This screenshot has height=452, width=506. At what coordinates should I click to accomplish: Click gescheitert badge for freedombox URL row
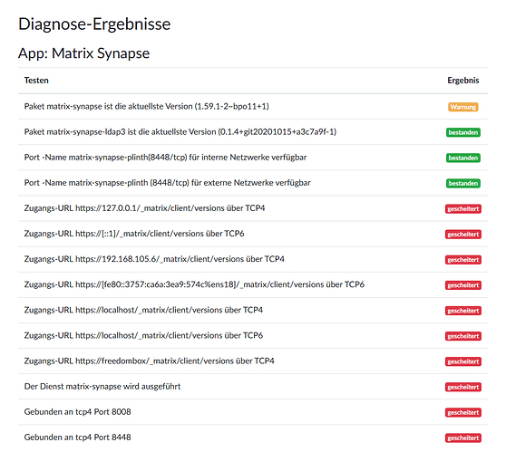tap(463, 361)
